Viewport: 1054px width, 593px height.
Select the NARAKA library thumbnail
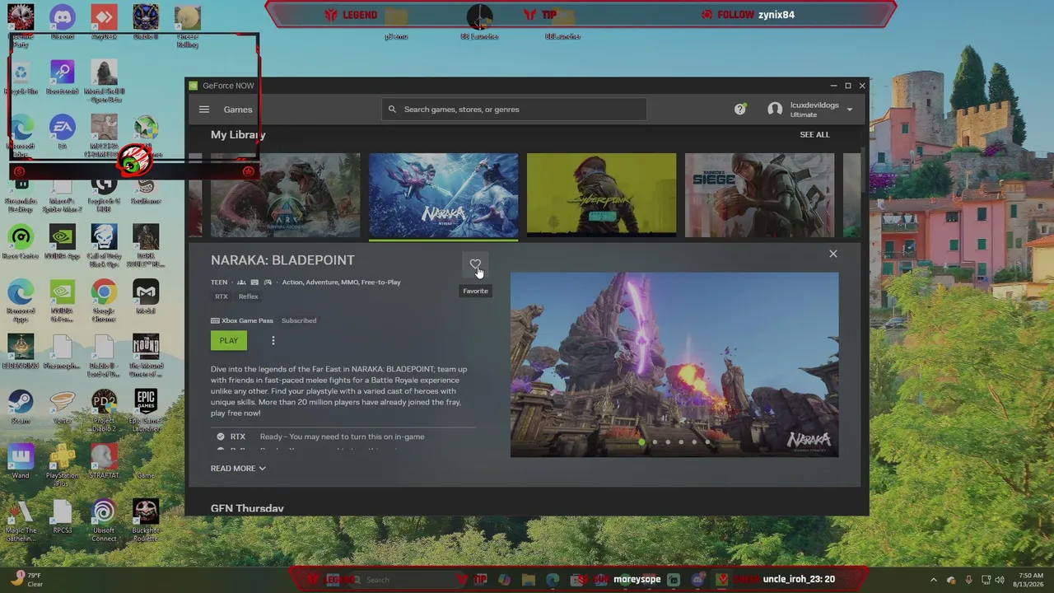pos(443,195)
